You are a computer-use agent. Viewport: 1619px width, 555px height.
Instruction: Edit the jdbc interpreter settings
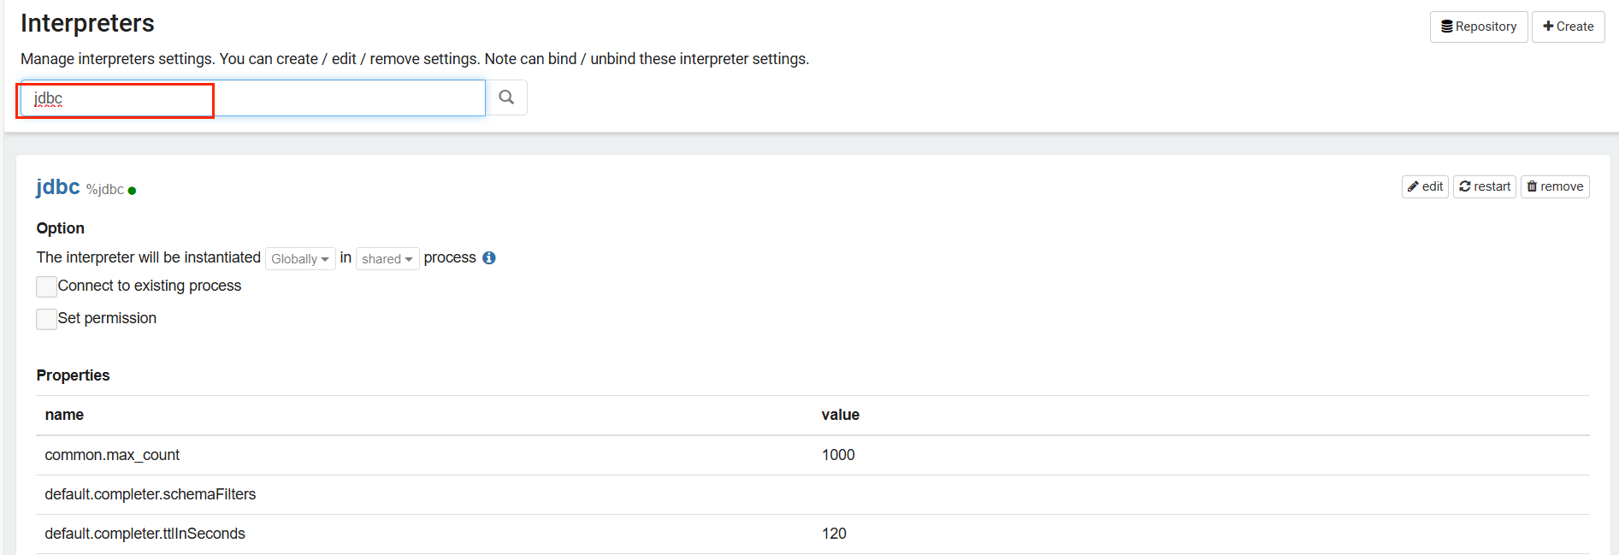pos(1425,186)
